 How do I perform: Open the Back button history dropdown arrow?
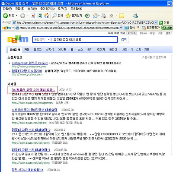[17, 16]
